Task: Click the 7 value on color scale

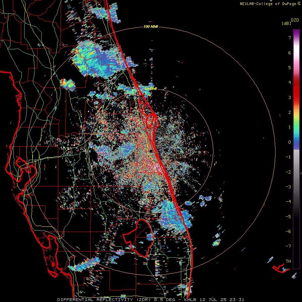Action: tap(290, 38)
